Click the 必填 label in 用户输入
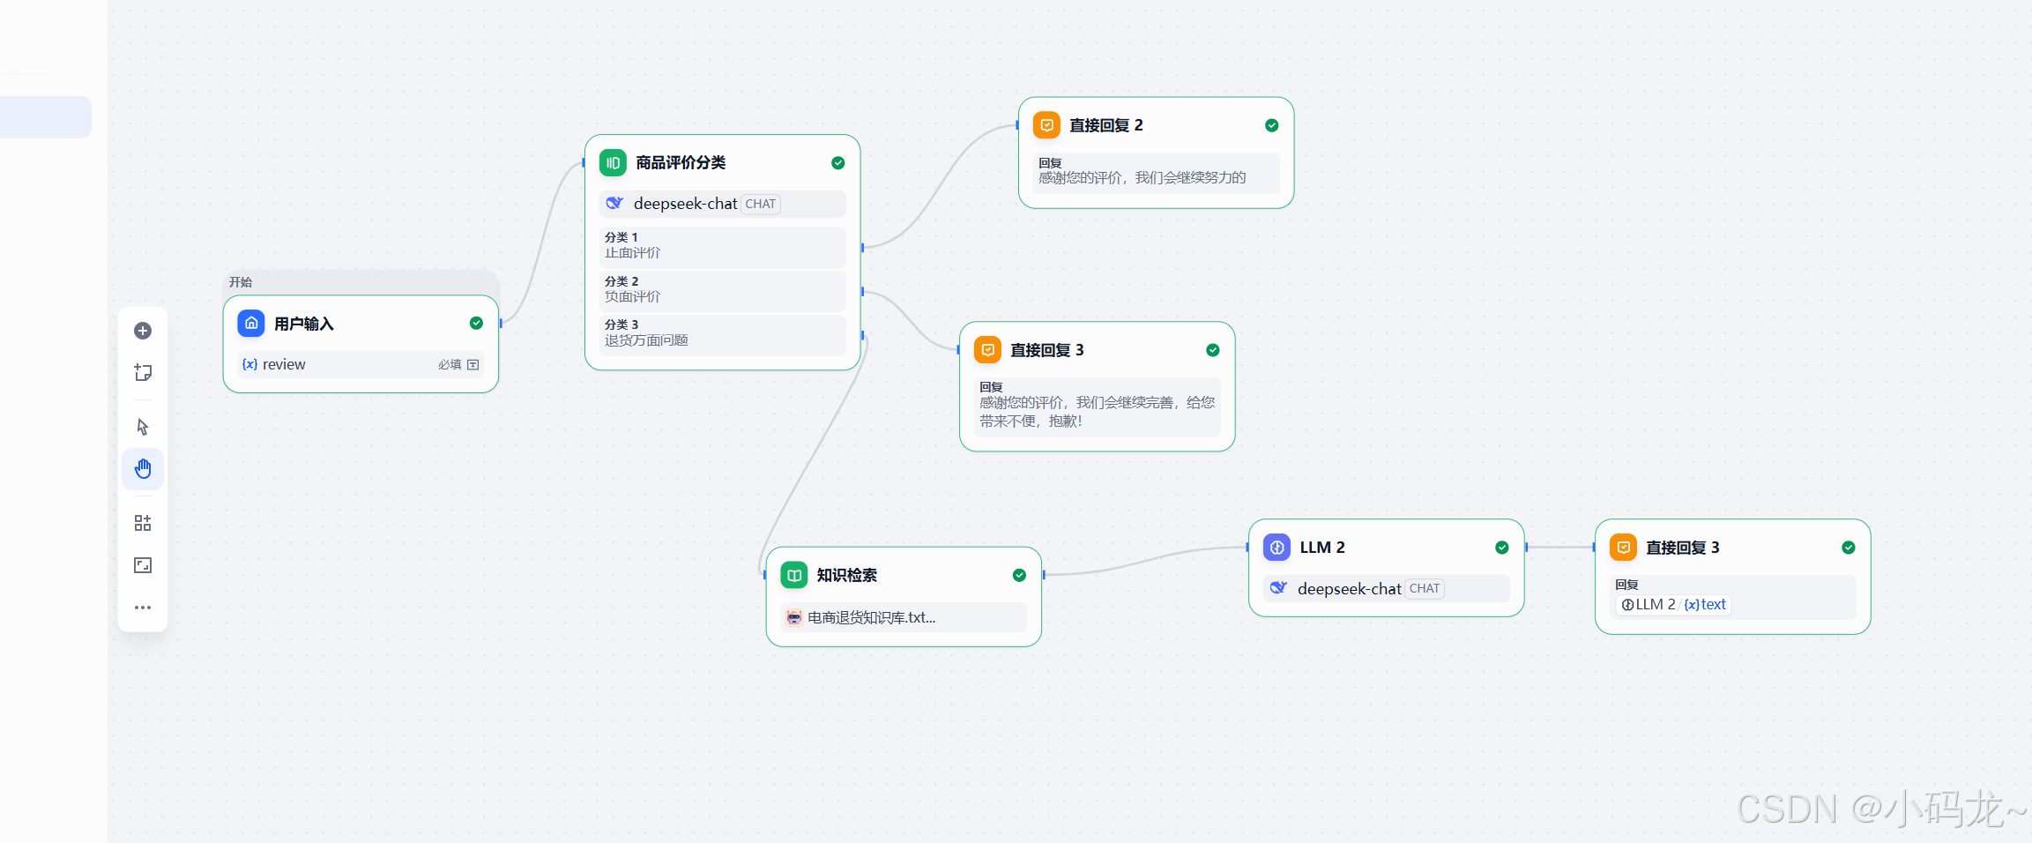Image resolution: width=2032 pixels, height=843 pixels. point(450,364)
